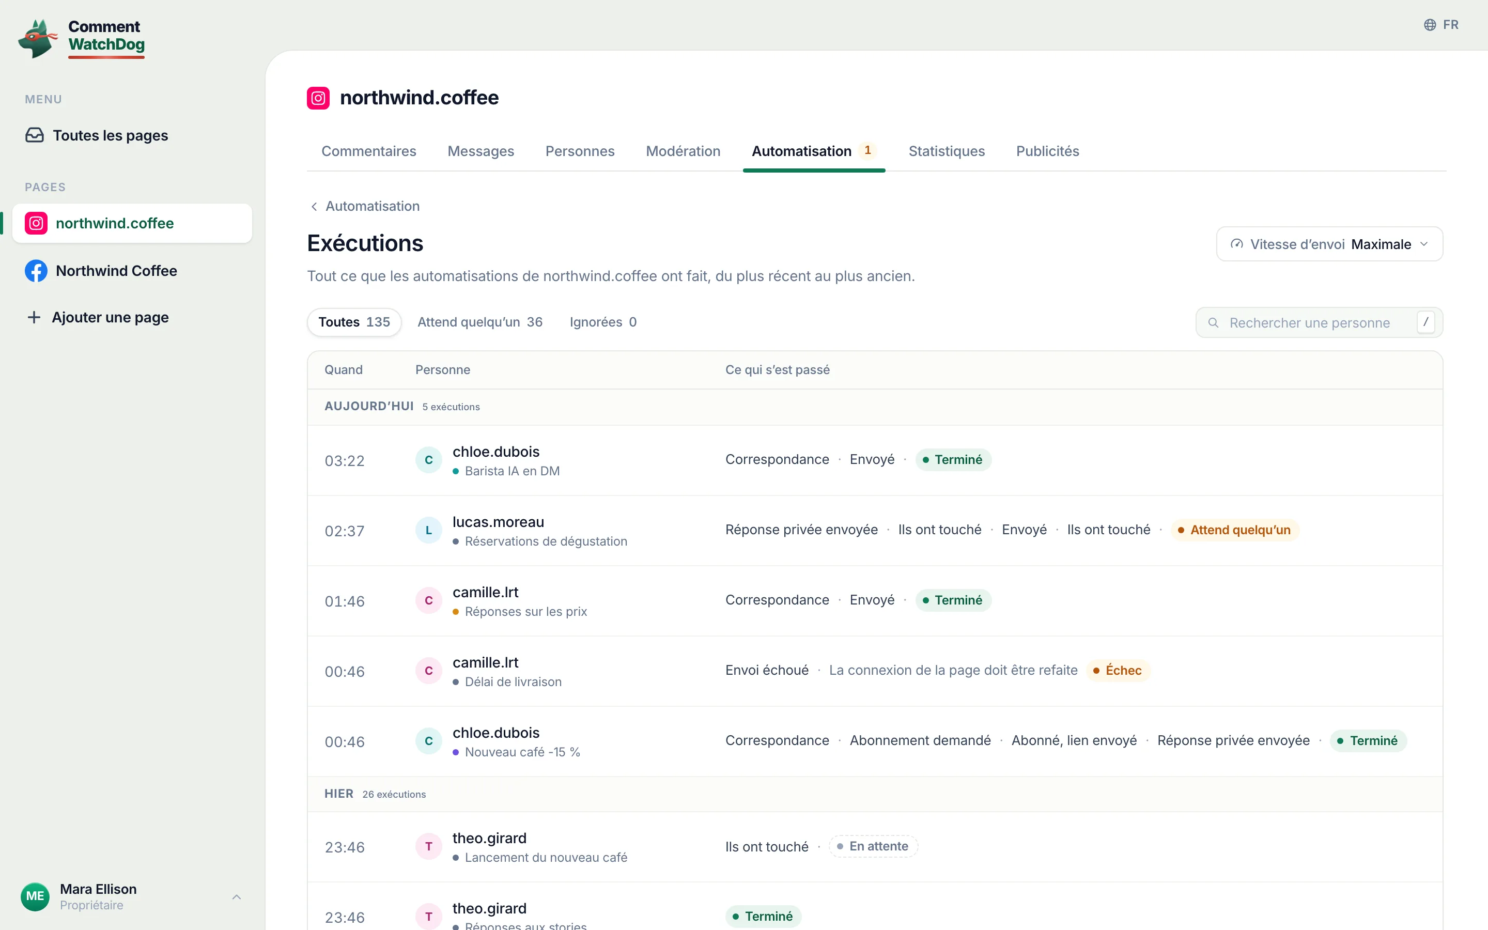The image size is (1488, 930).
Task: Go to Statistiques tab
Action: [947, 151]
